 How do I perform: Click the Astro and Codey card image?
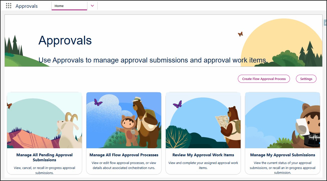click(124, 120)
